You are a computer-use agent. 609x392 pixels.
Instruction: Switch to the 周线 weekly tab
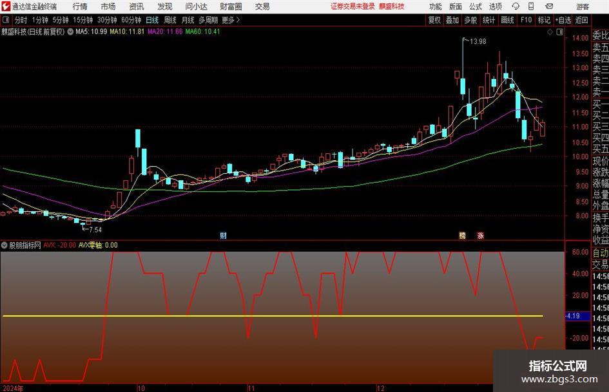[170, 20]
